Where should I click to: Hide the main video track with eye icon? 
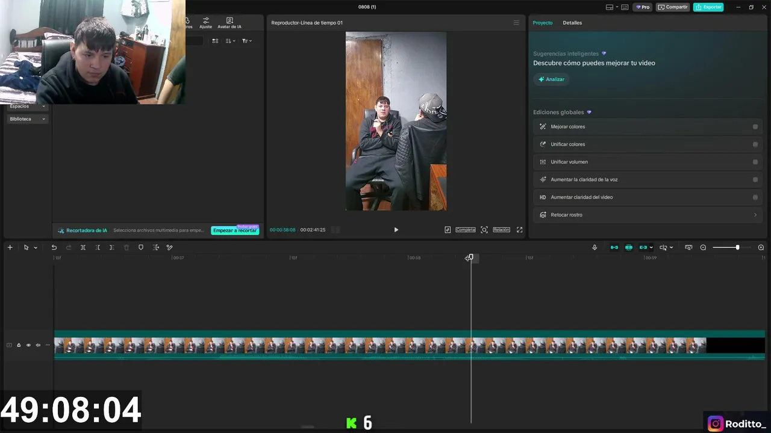tap(28, 345)
